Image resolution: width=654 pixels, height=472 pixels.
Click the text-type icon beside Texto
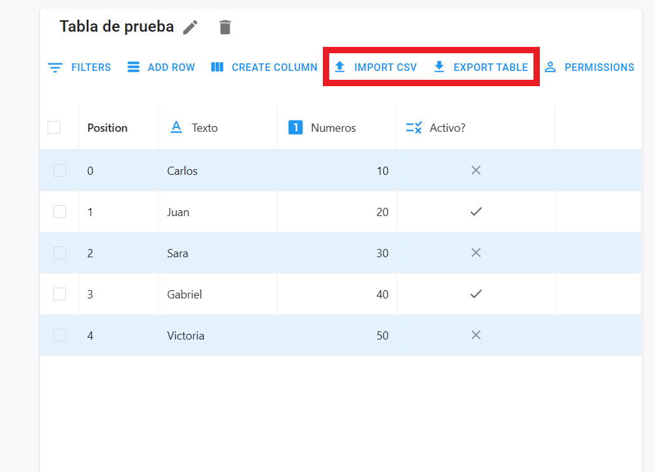coord(176,127)
